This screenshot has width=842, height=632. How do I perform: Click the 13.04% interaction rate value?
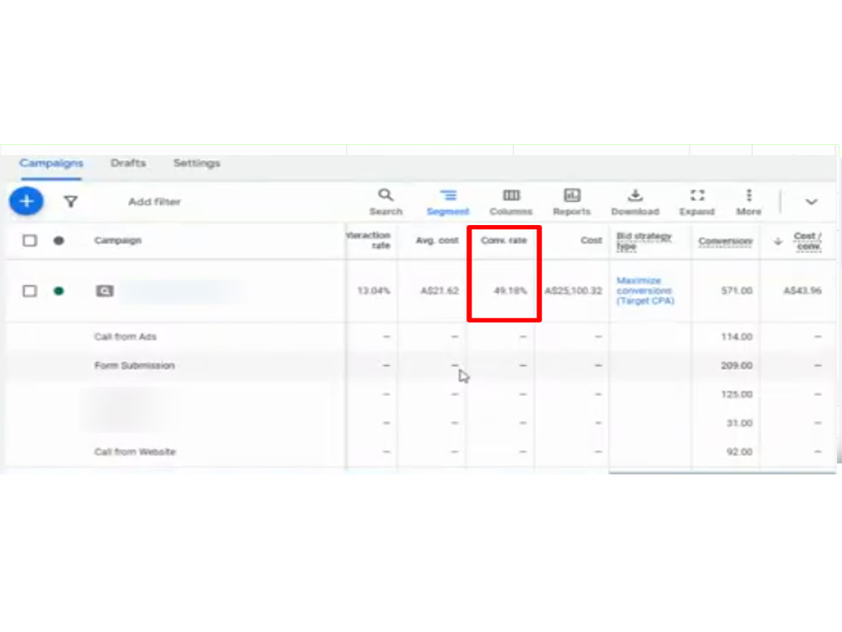coord(374,291)
